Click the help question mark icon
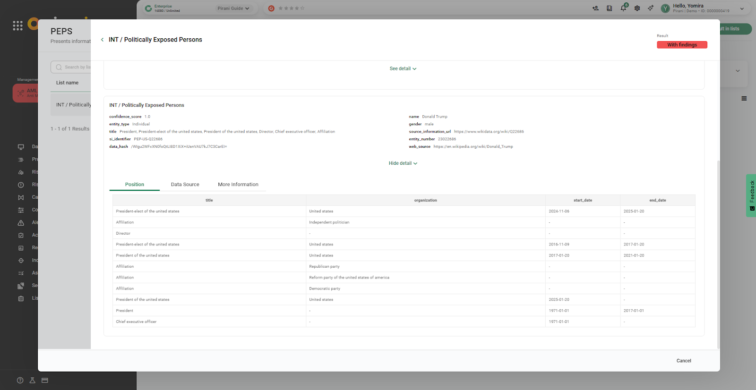 tap(20, 380)
